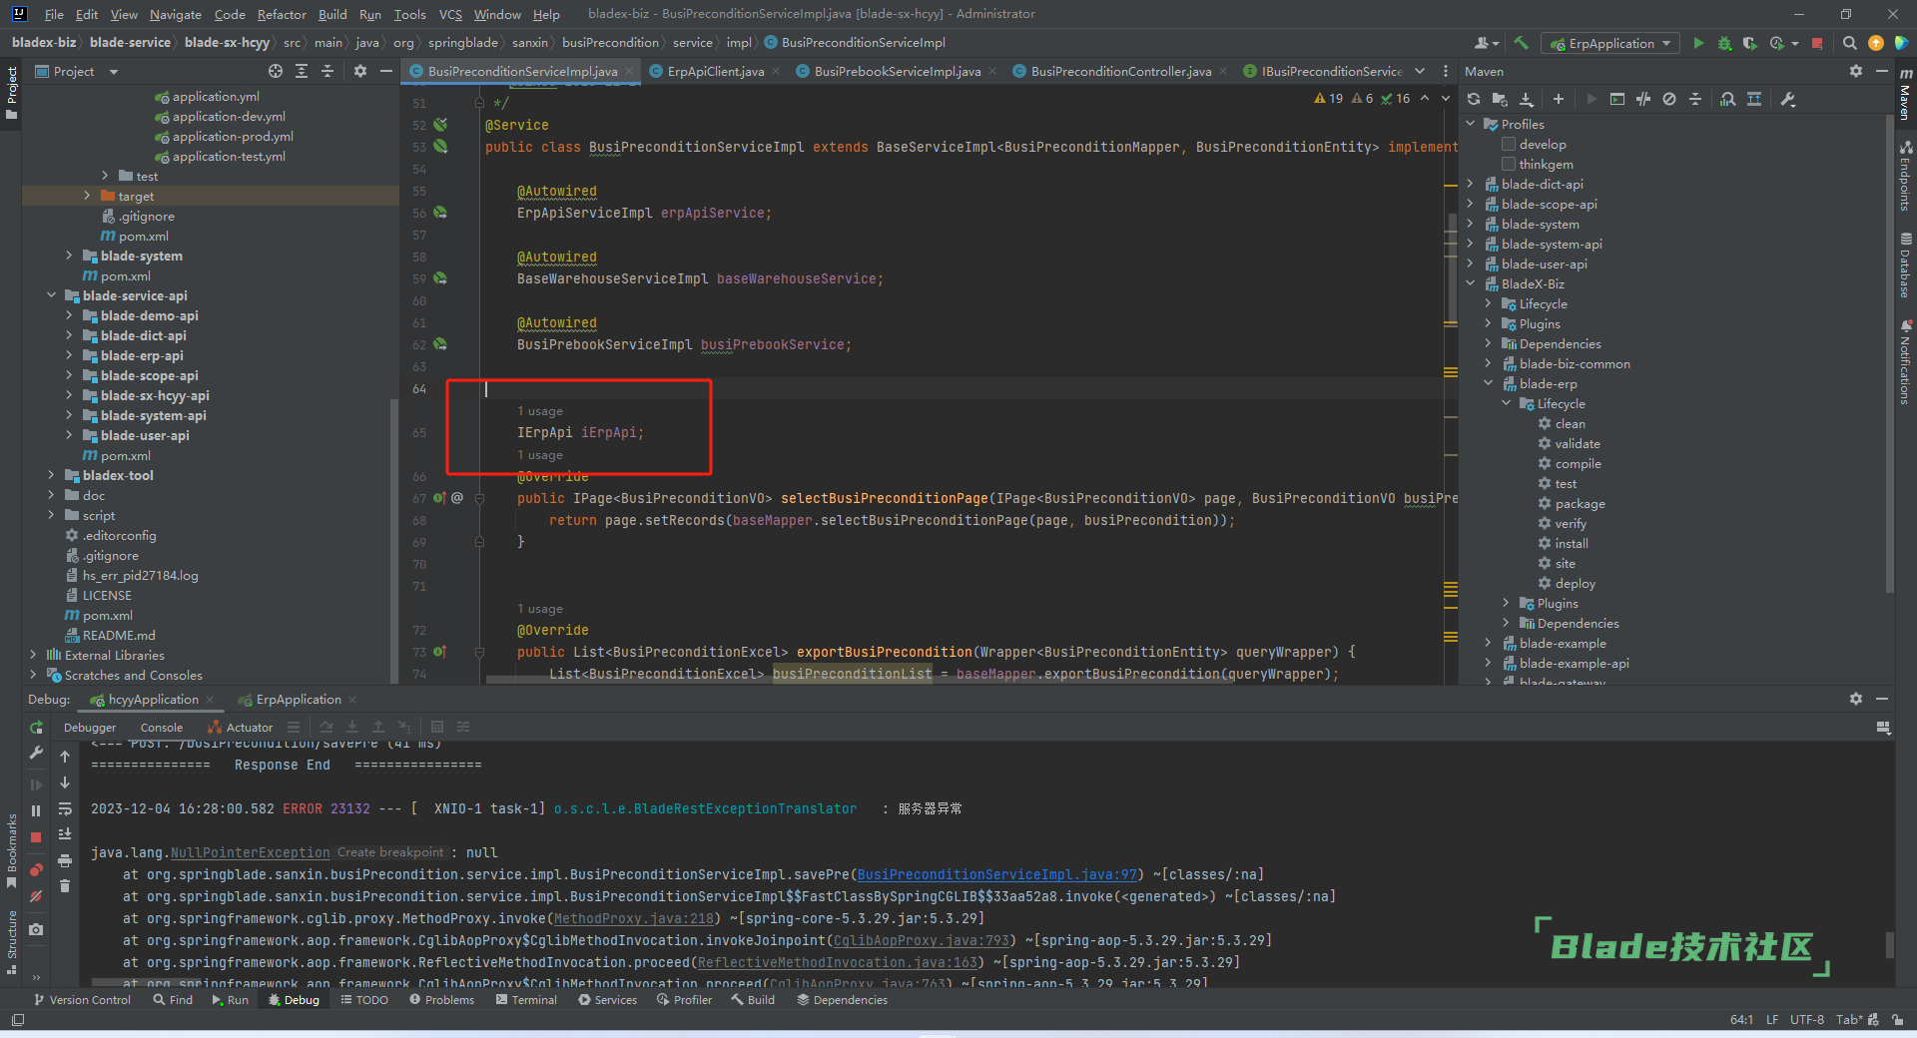Open the Navigate menu
This screenshot has height=1038, width=1917.
(176, 14)
